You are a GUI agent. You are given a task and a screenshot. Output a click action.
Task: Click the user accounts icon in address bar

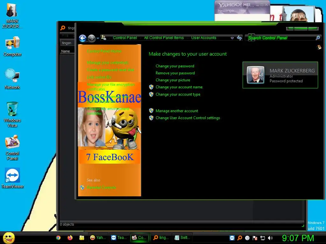(103, 38)
